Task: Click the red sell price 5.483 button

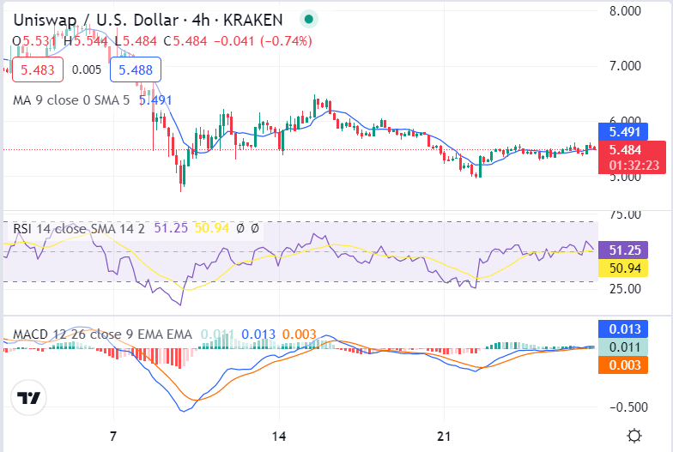Action: click(38, 70)
